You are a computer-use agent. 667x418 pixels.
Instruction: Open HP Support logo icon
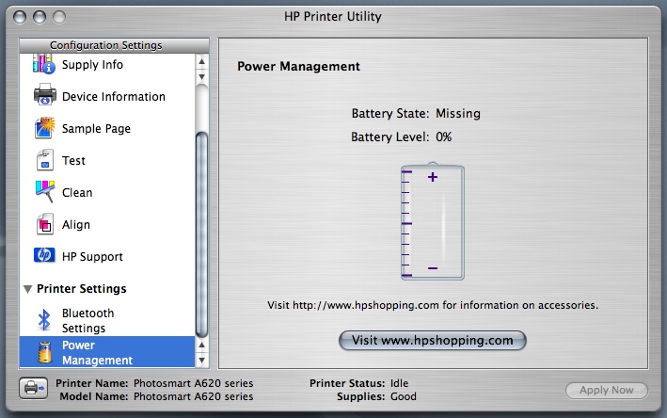tap(44, 256)
